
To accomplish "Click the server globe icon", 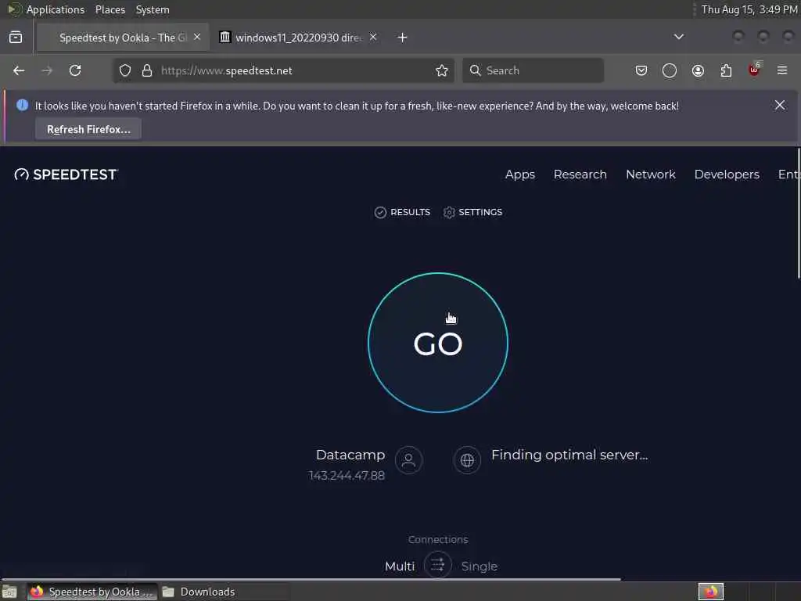I will [x=467, y=460].
